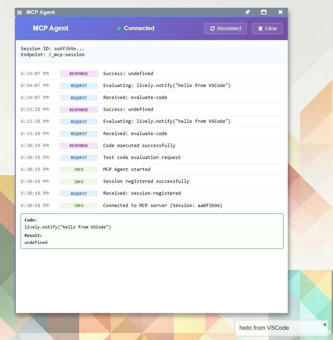The image size is (333, 340).
Task: Click the Connected to MCP server entry
Action: click(162, 206)
